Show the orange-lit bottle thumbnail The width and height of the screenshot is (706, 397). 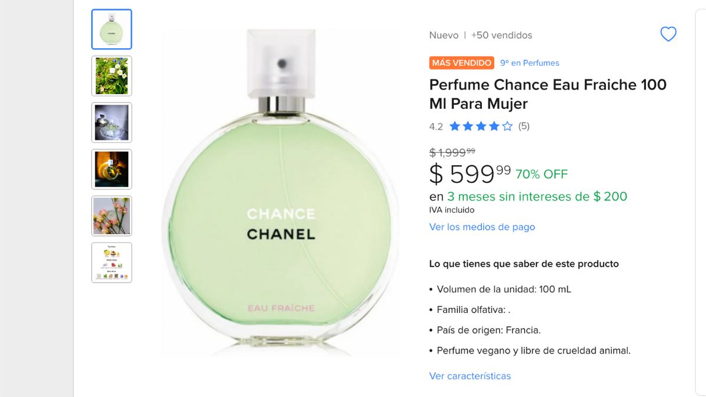tap(112, 169)
